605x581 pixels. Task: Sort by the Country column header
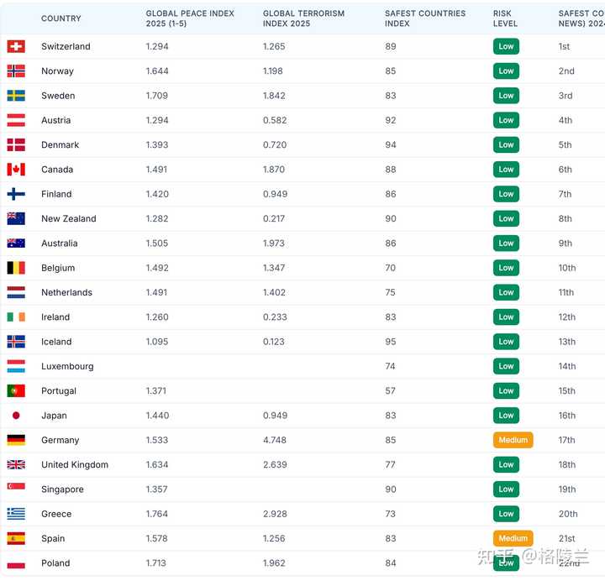[61, 18]
